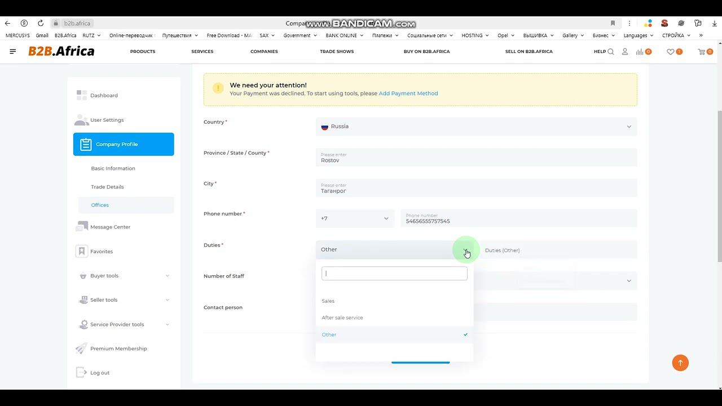Open the BANK ONLINE bookmarks folder
722x406 pixels.
(x=345, y=35)
